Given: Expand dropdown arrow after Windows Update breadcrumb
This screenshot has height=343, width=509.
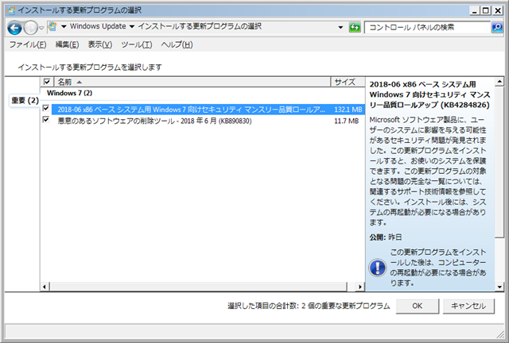Looking at the screenshot, I should 132,26.
